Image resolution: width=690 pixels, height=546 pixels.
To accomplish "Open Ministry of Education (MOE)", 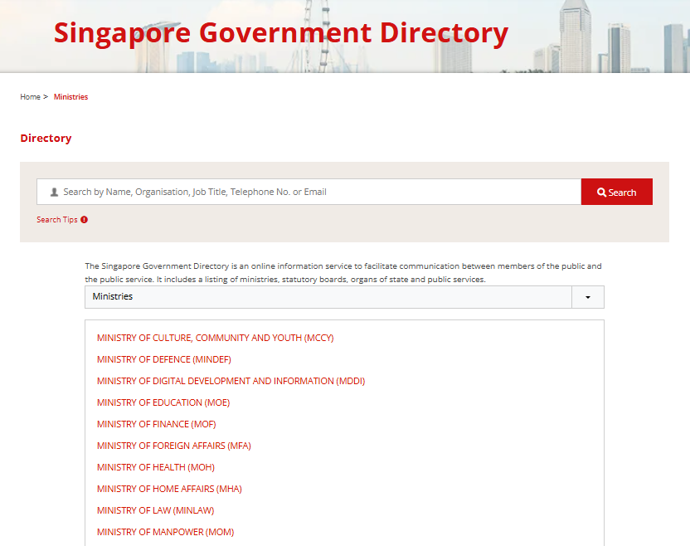I will (163, 402).
